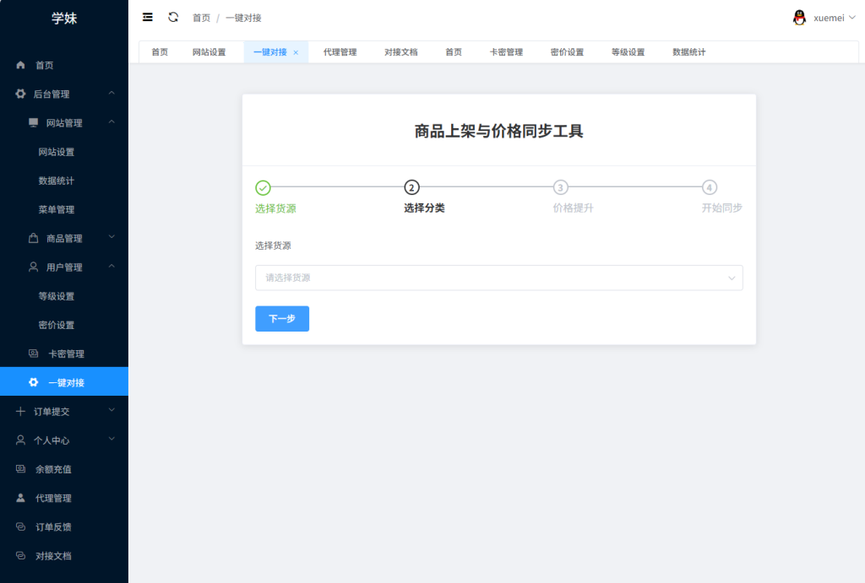
Task: Click the chat icon beside 订单反馈
Action: (21, 526)
